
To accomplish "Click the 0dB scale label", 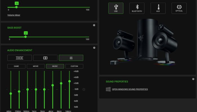I will tap(76, 89).
